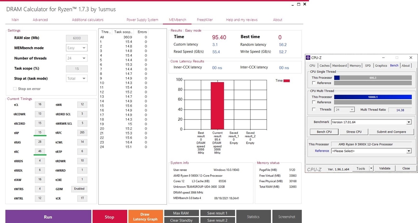Select the Power Supply System tab

click(x=142, y=20)
